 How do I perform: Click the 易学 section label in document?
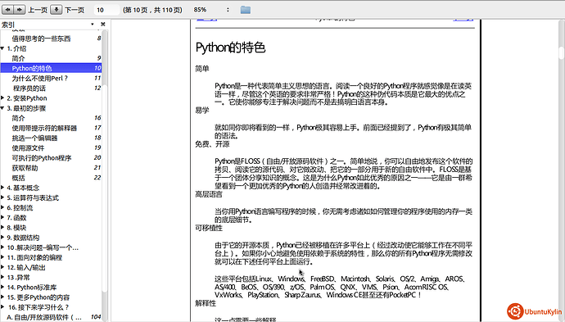[202, 111]
